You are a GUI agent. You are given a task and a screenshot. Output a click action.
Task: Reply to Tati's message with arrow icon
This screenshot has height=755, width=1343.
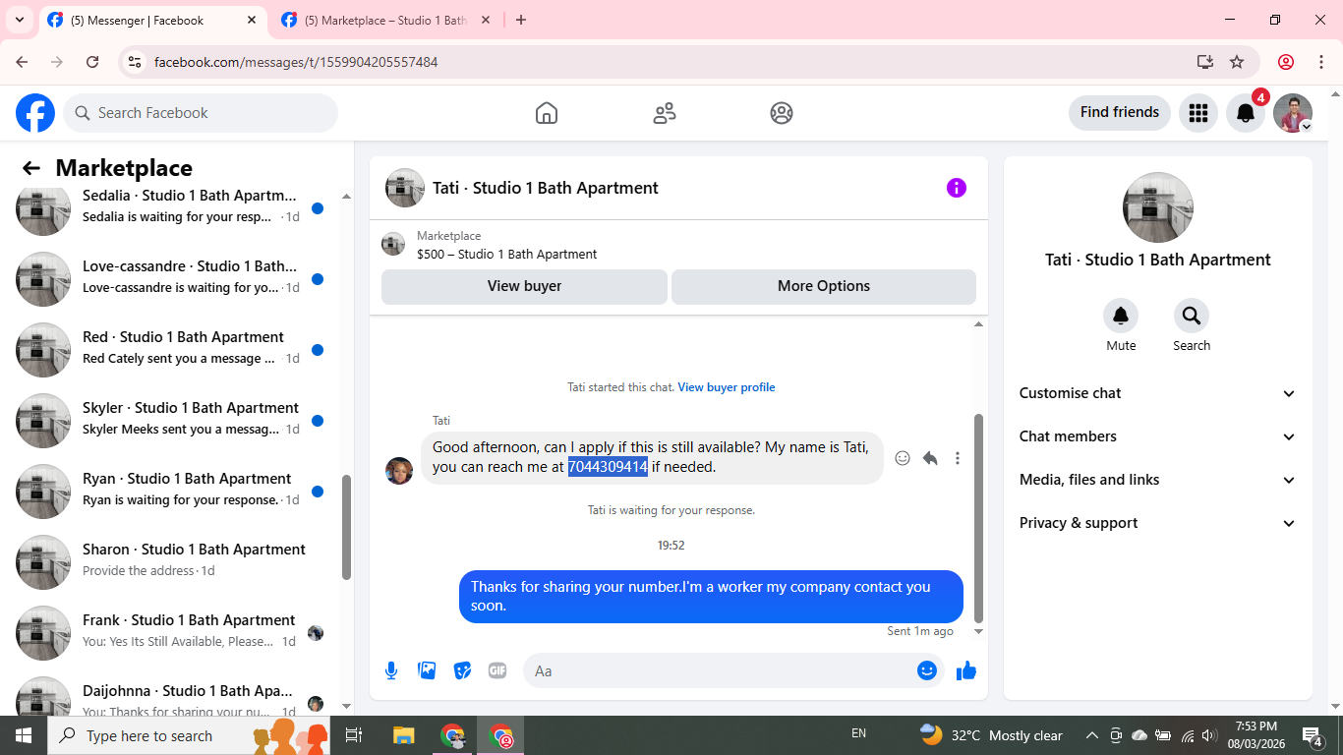pos(930,458)
